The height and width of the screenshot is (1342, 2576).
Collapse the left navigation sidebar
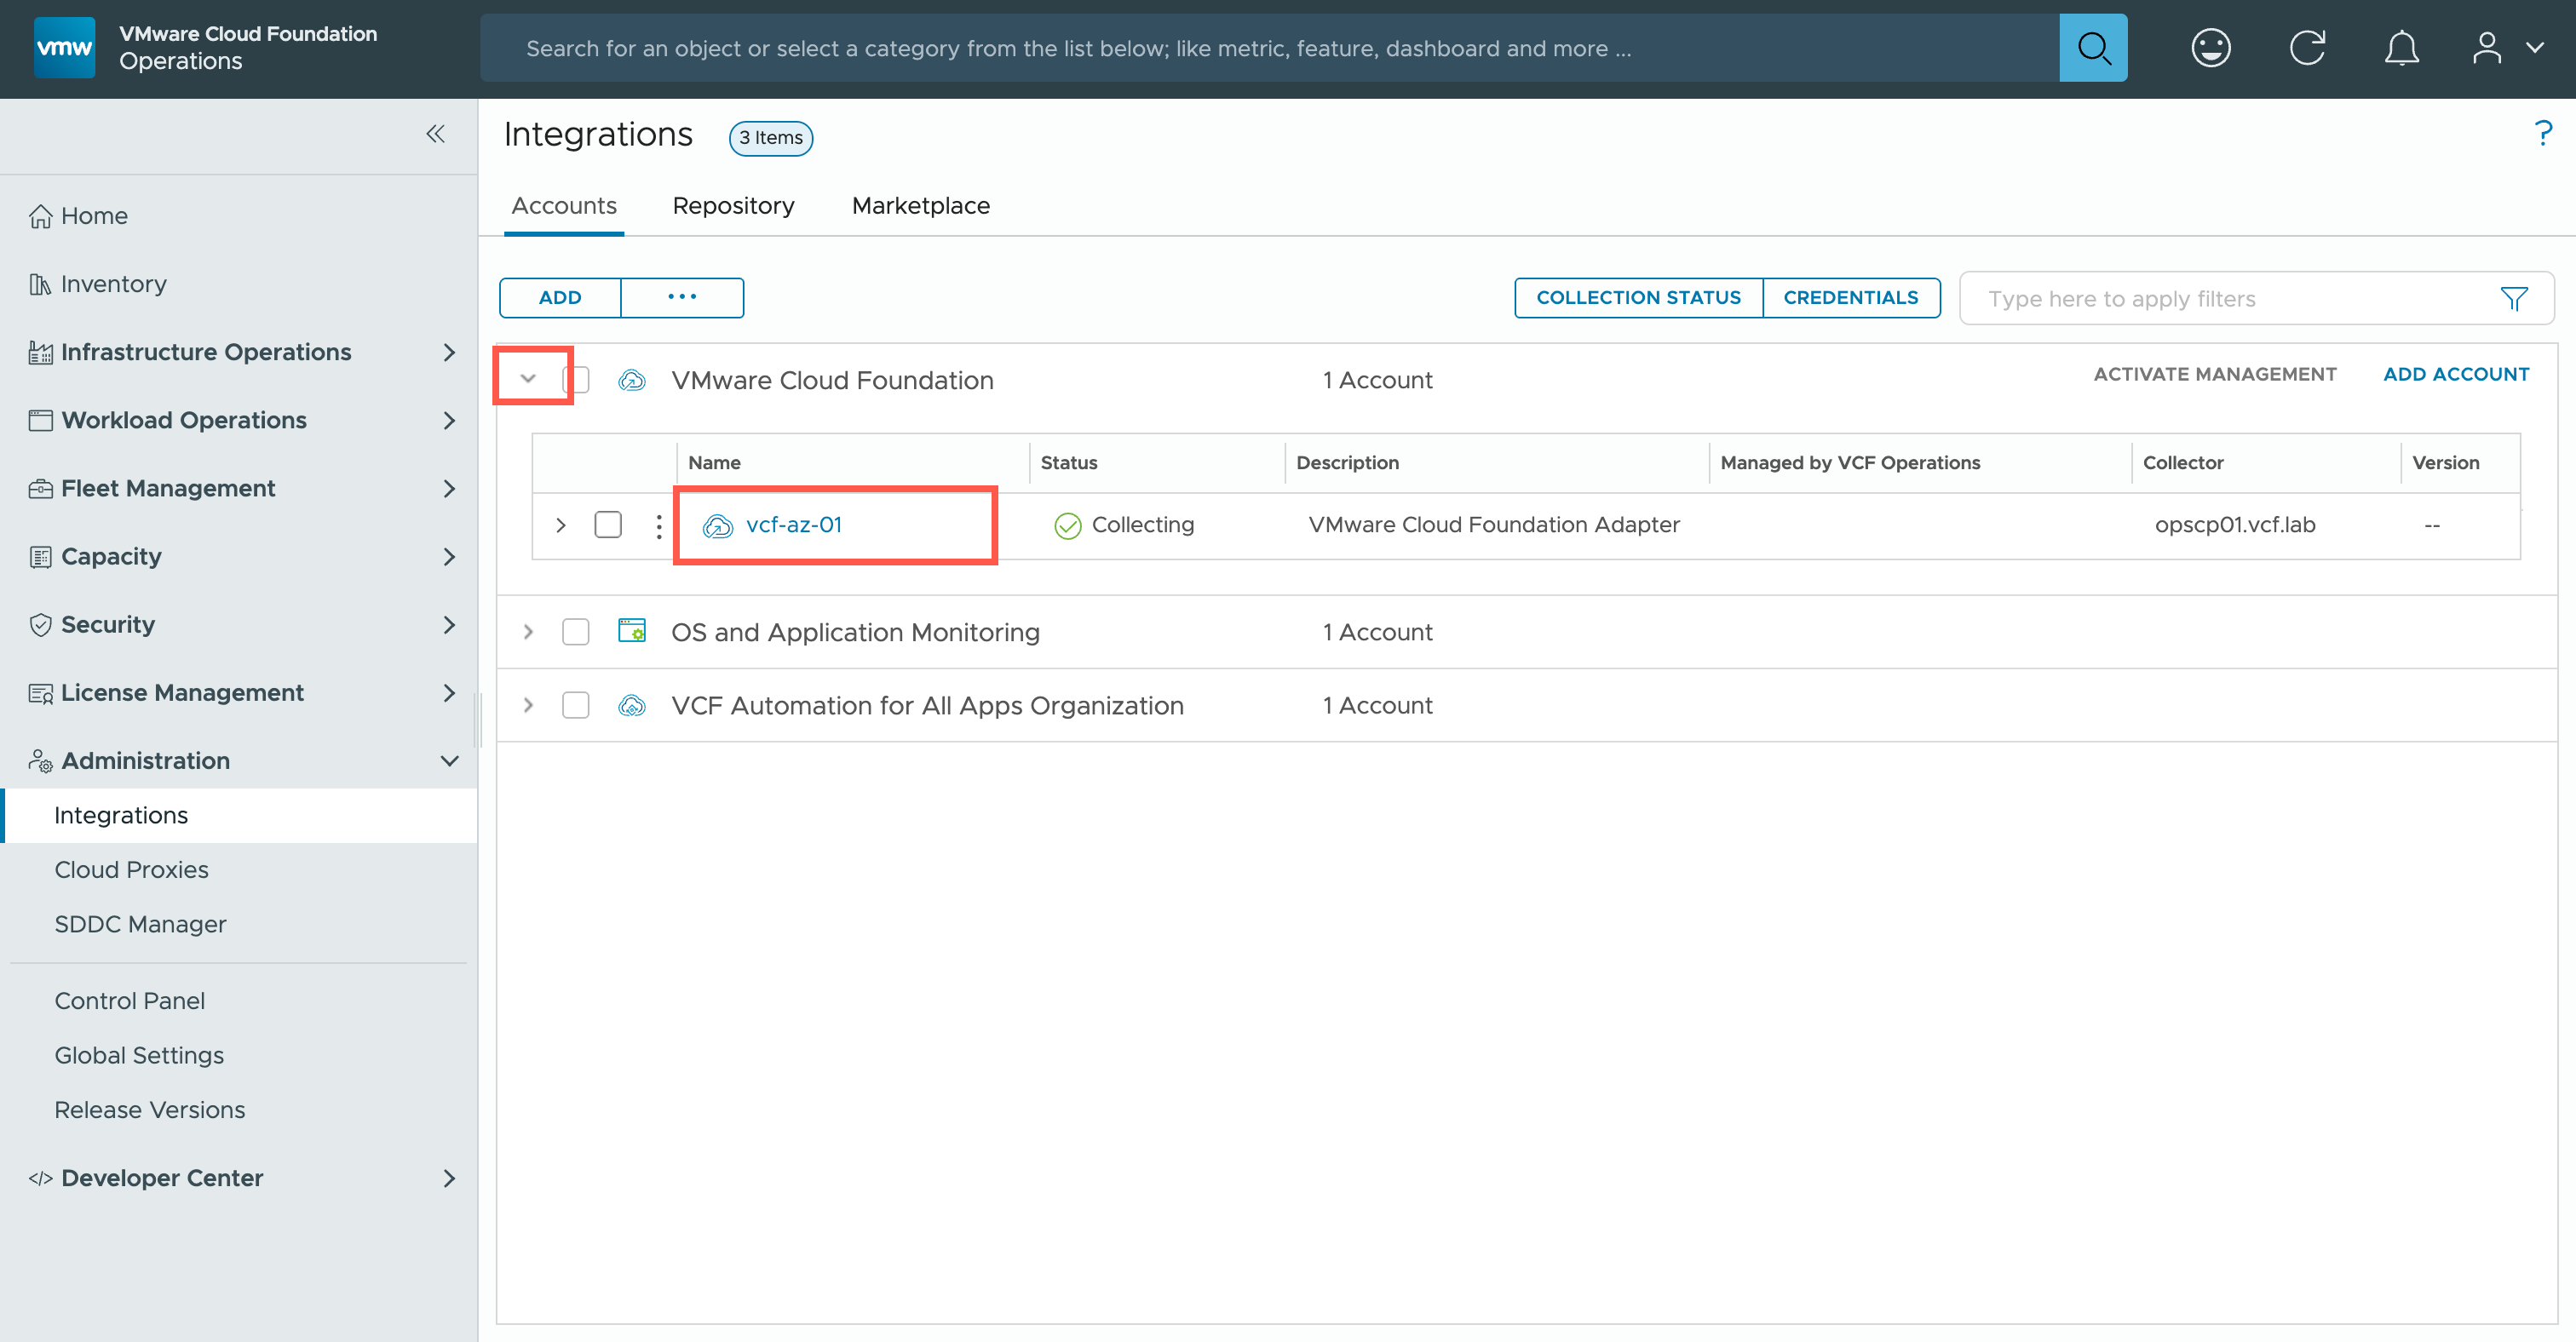435,134
